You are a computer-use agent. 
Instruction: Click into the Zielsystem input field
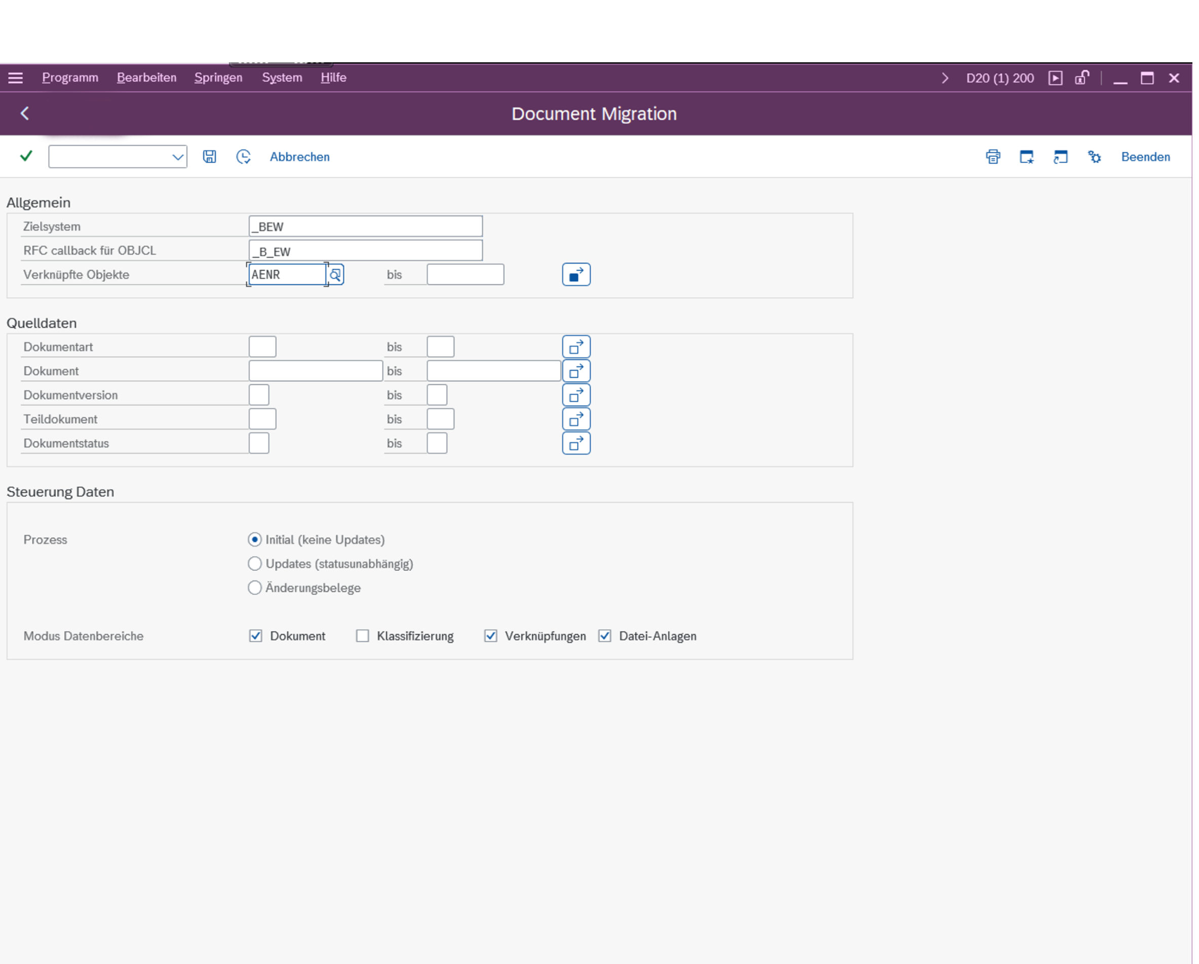[365, 226]
